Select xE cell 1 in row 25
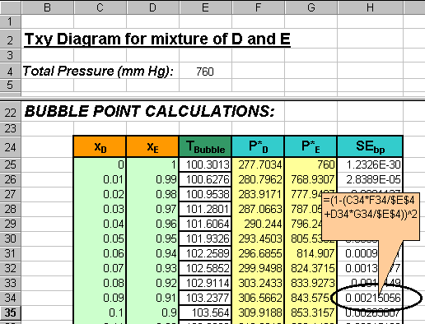 tap(152, 164)
